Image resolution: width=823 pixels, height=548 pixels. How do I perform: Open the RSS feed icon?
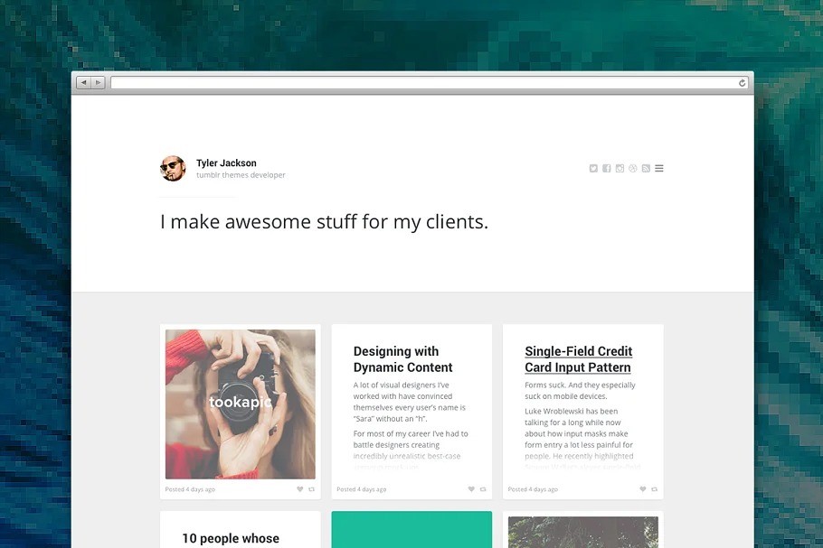646,168
